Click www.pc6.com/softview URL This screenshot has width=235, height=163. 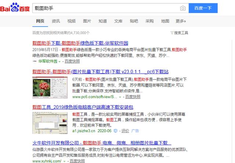click(x=94, y=97)
